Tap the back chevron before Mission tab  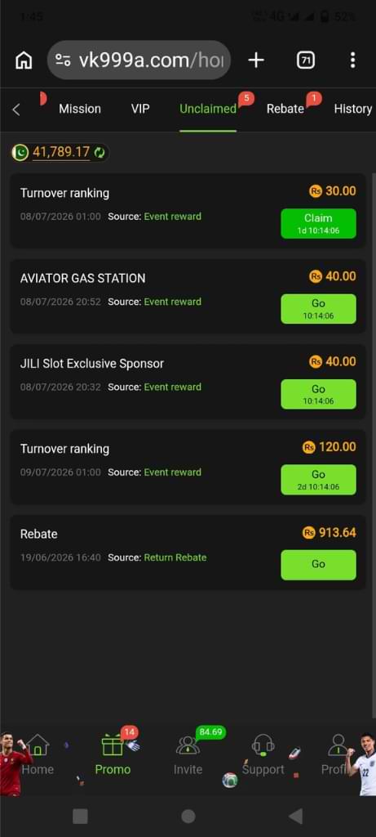(16, 110)
